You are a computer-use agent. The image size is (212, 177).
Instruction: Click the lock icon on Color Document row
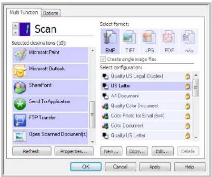[187, 126]
